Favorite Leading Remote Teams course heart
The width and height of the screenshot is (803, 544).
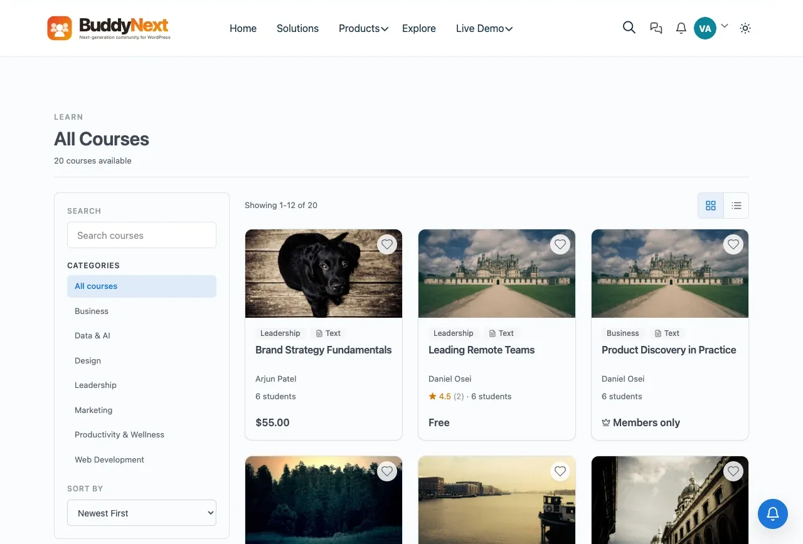560,244
